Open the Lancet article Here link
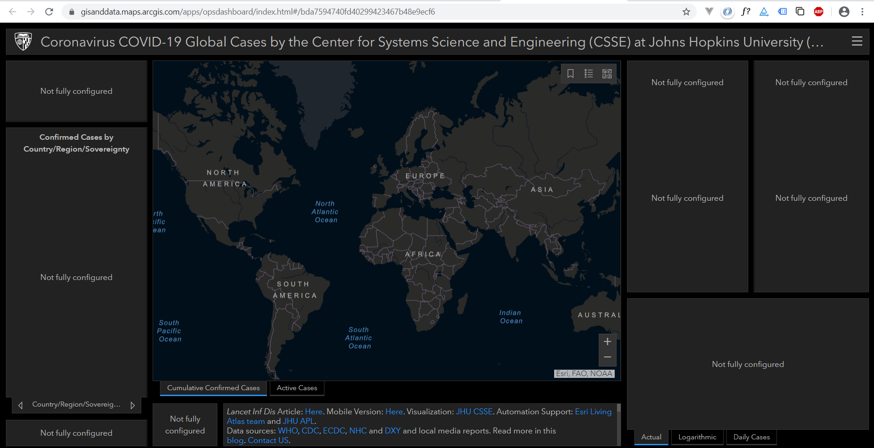874x448 pixels. (x=314, y=412)
